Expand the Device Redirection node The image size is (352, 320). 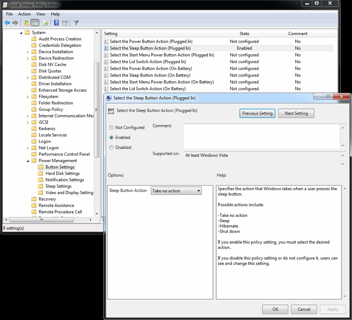28,58
